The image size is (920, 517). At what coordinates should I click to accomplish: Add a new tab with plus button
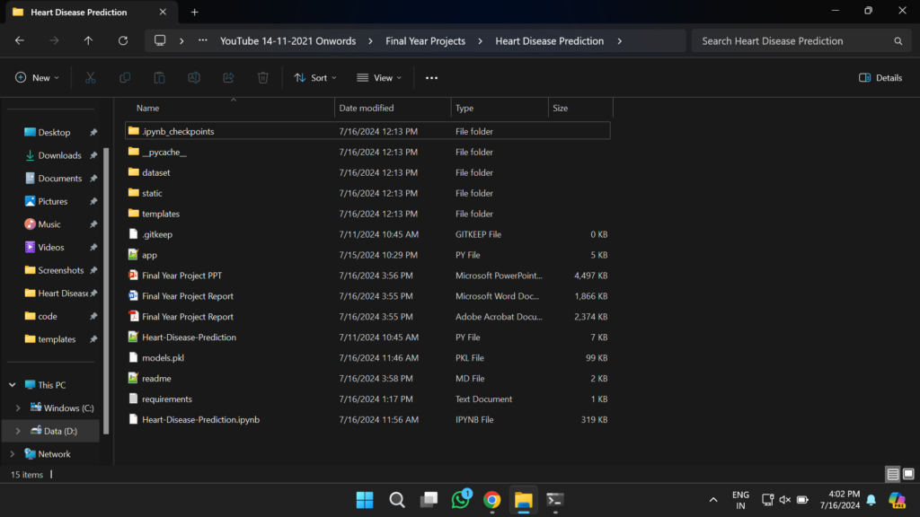194,12
